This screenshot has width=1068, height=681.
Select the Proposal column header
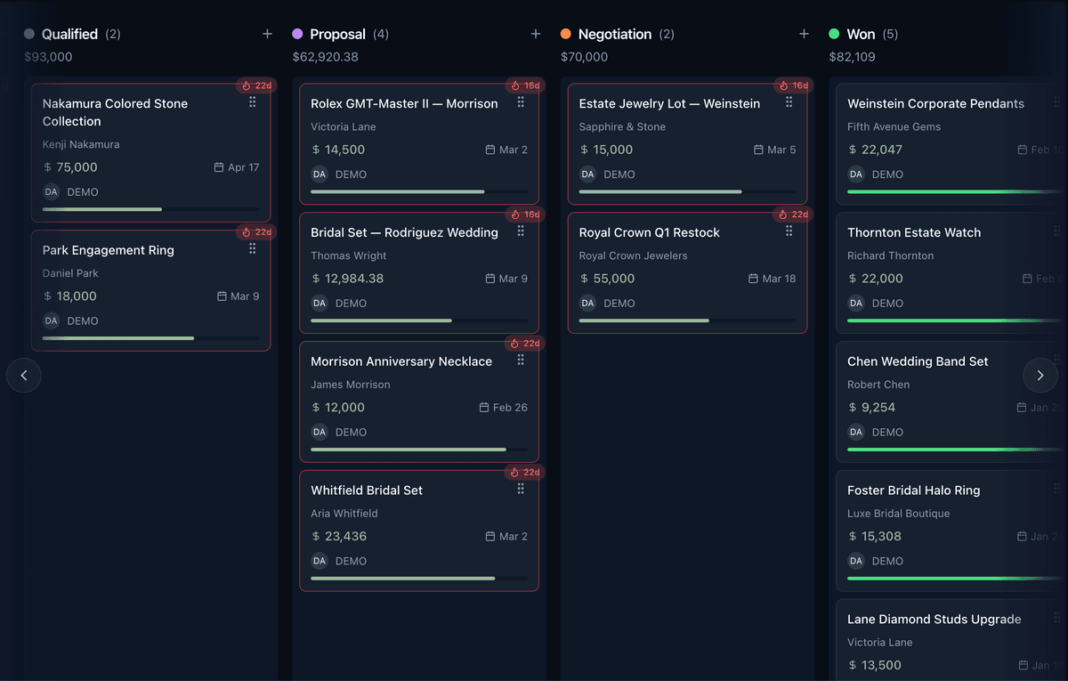pos(337,34)
